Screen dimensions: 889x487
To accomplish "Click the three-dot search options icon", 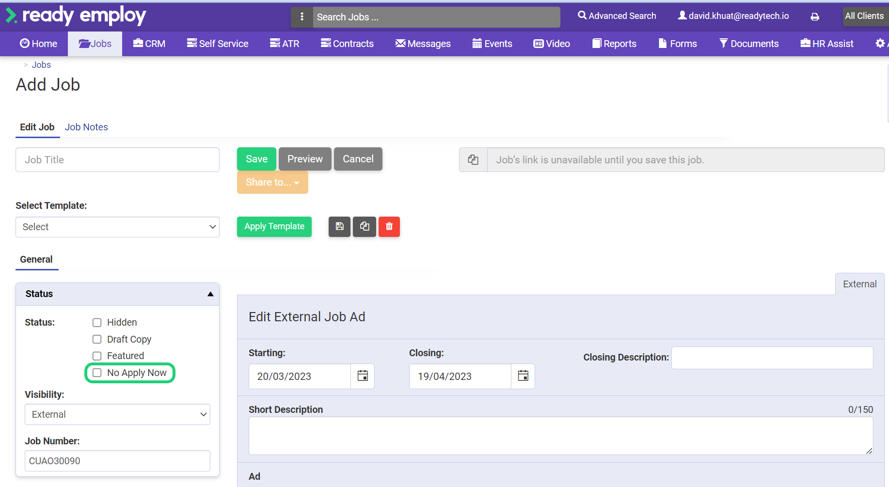I will coord(302,17).
